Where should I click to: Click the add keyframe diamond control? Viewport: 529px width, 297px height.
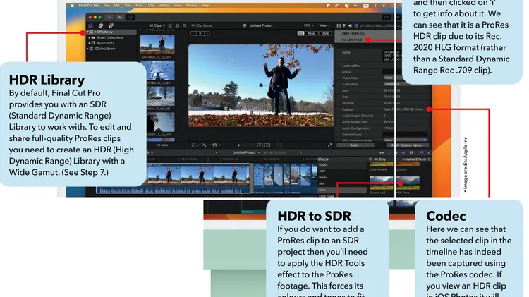tap(200, 33)
